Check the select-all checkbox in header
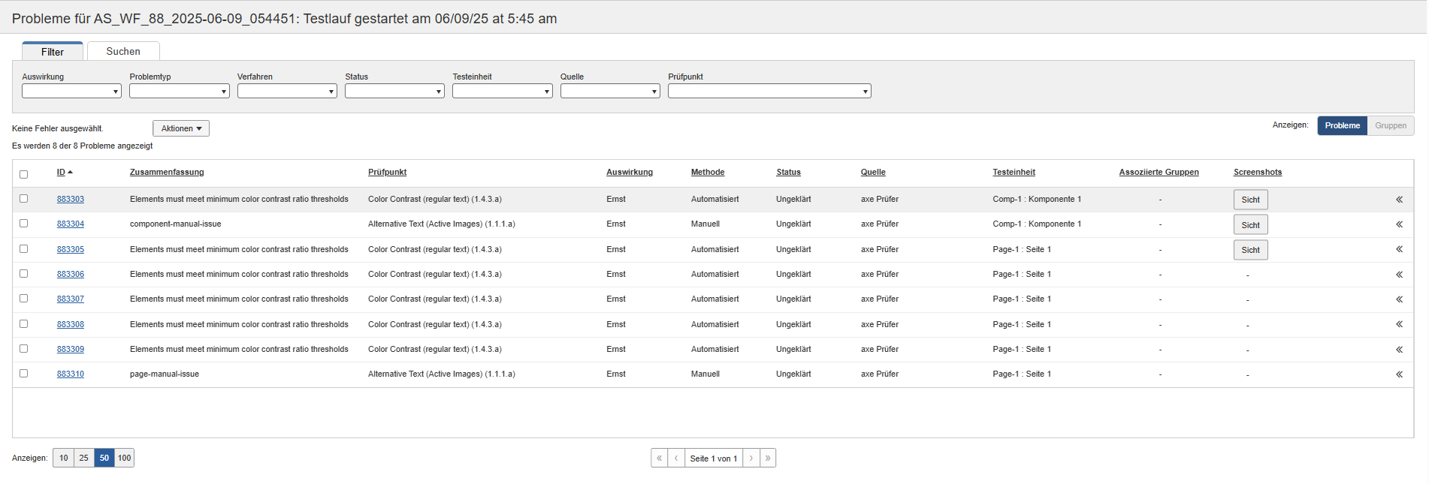 [23, 174]
